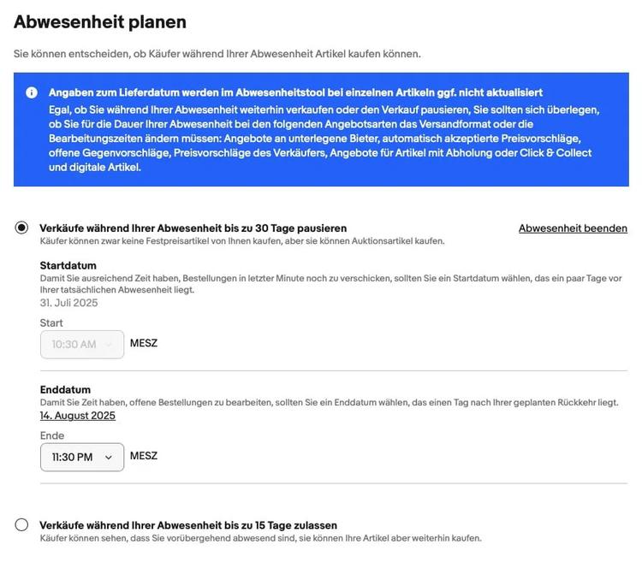Select the '30 Tage pausieren' radio button

pyautogui.click(x=21, y=228)
